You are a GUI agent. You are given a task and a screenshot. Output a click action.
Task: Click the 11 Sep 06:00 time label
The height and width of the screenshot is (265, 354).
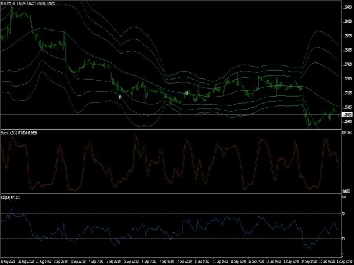coord(220,261)
